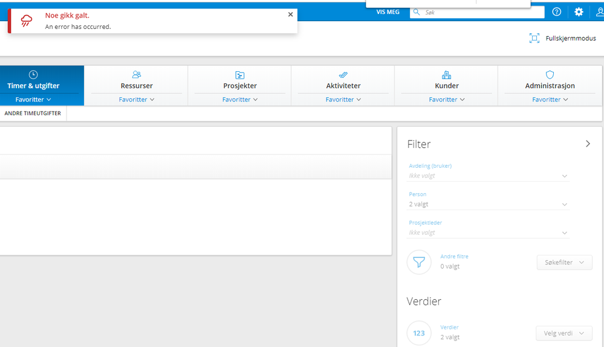Screen dimensions: 604x347
Task: Click the '2 valgt' text under Verdier
Action: 450,337
